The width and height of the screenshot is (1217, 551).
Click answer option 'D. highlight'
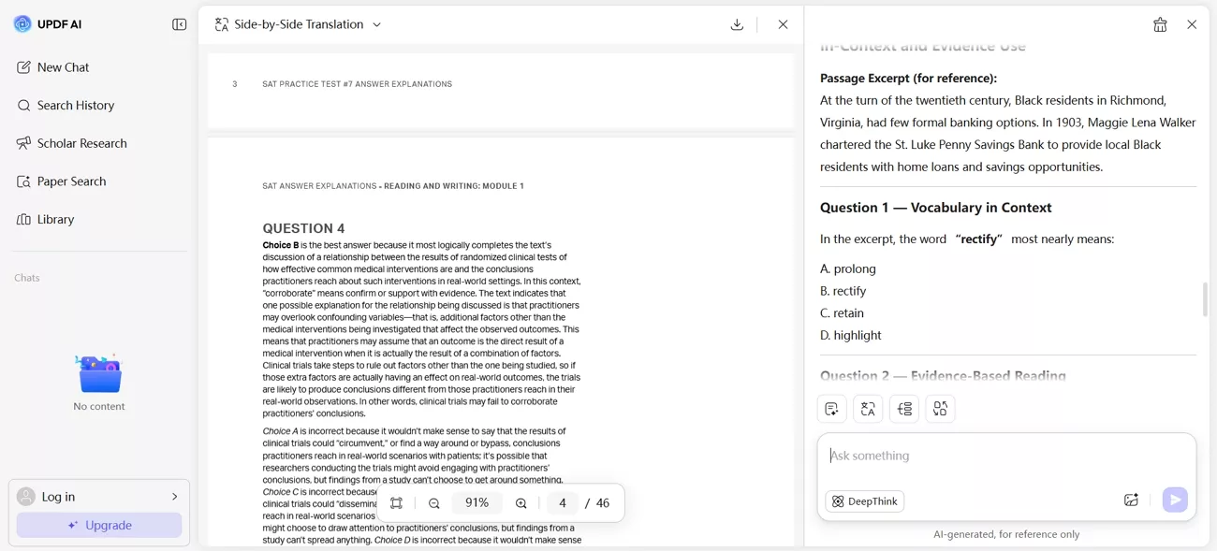[x=851, y=335]
